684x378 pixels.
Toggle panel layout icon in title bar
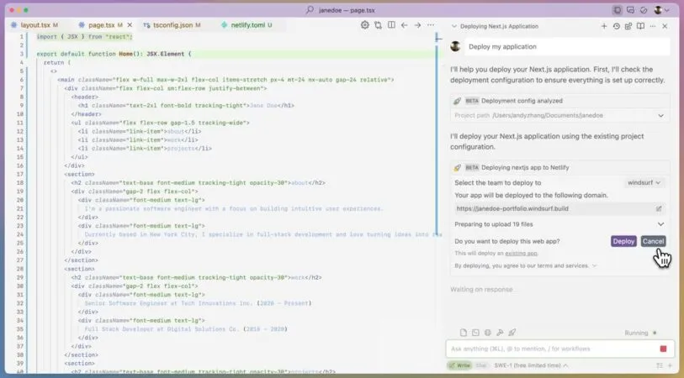pos(618,10)
